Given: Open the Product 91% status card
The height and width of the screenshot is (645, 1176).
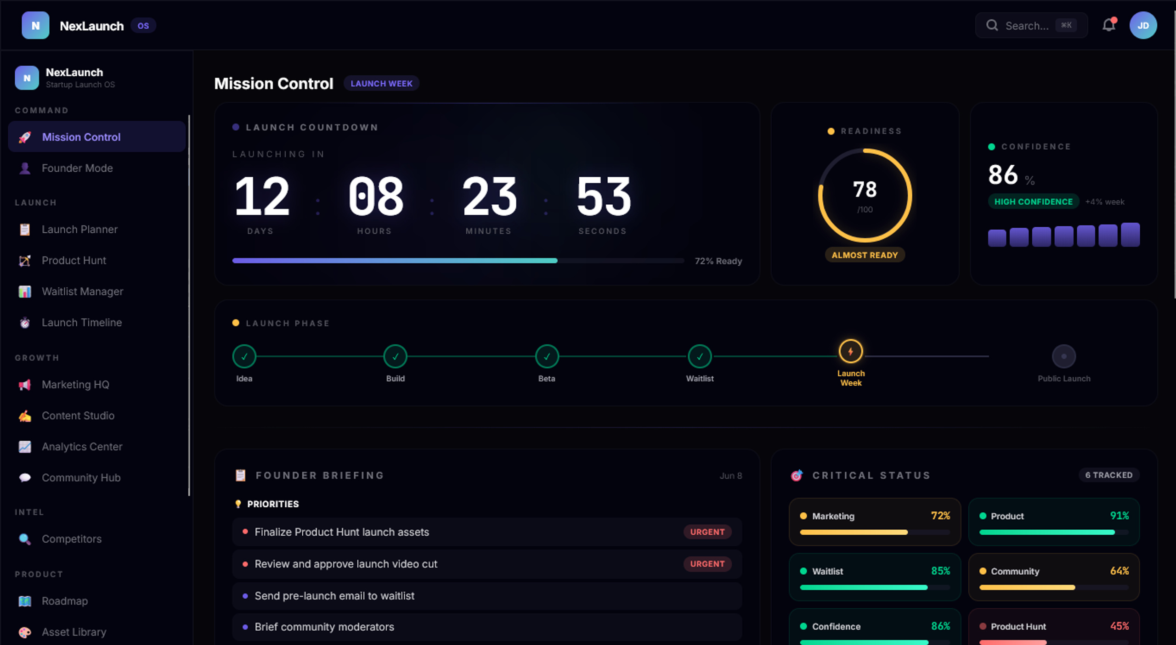Looking at the screenshot, I should (1054, 522).
